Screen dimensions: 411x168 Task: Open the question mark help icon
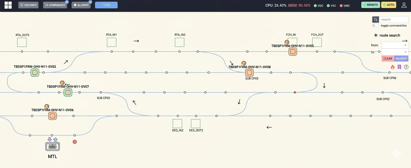(406, 67)
